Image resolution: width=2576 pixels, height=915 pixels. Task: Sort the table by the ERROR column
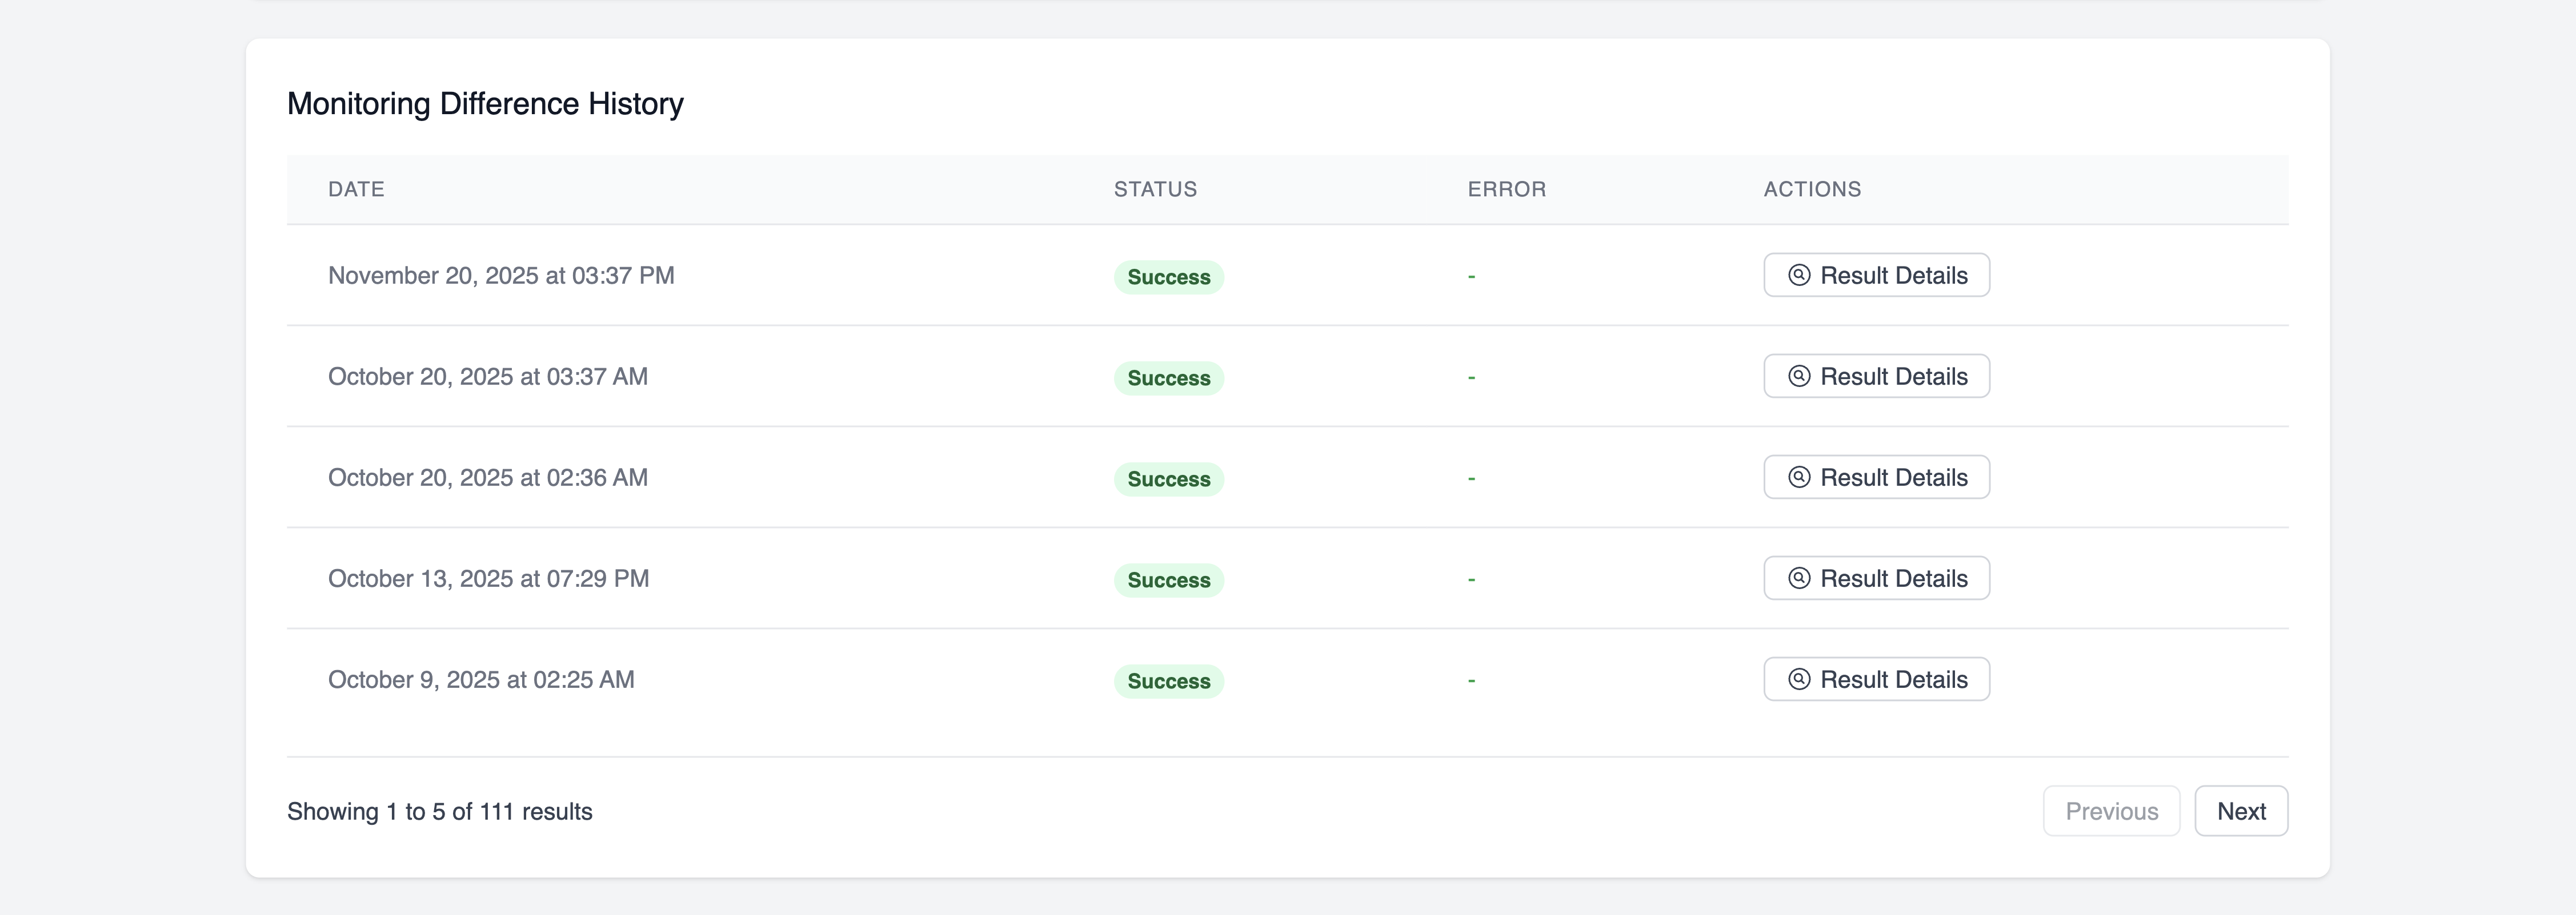coord(1507,189)
